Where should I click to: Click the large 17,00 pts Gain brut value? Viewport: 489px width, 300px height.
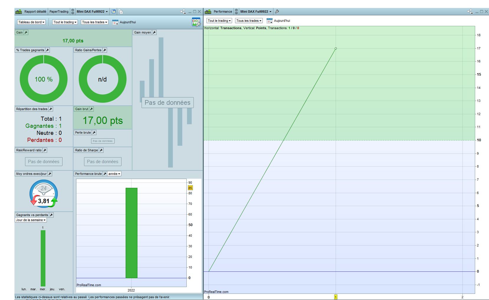103,120
